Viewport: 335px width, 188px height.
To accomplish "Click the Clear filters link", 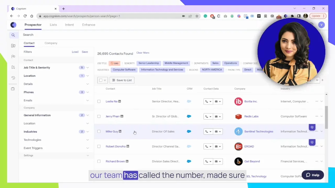I will pyautogui.click(x=143, y=53).
